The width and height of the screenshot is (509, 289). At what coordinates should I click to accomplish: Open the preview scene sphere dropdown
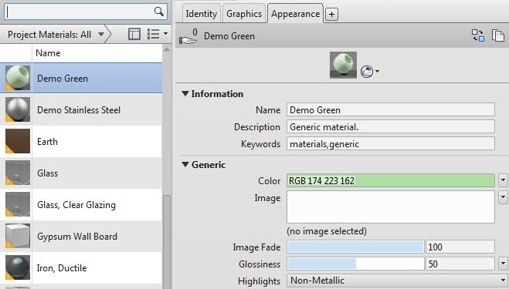pyautogui.click(x=370, y=72)
